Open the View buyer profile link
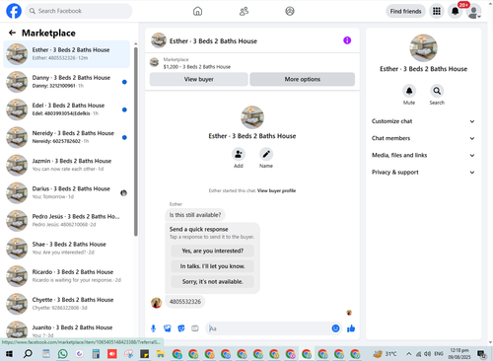Viewport: 493px width, 361px height. (276, 190)
